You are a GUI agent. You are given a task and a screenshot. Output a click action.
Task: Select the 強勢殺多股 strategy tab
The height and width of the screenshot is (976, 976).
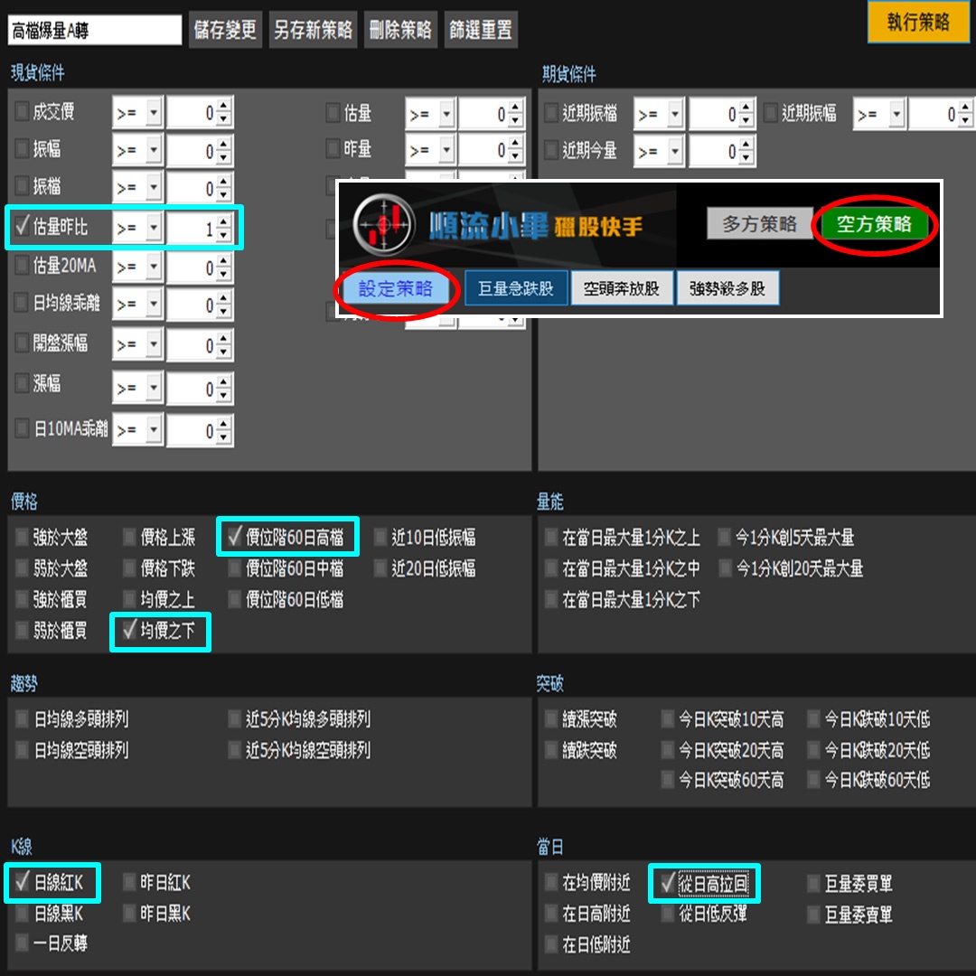727,288
